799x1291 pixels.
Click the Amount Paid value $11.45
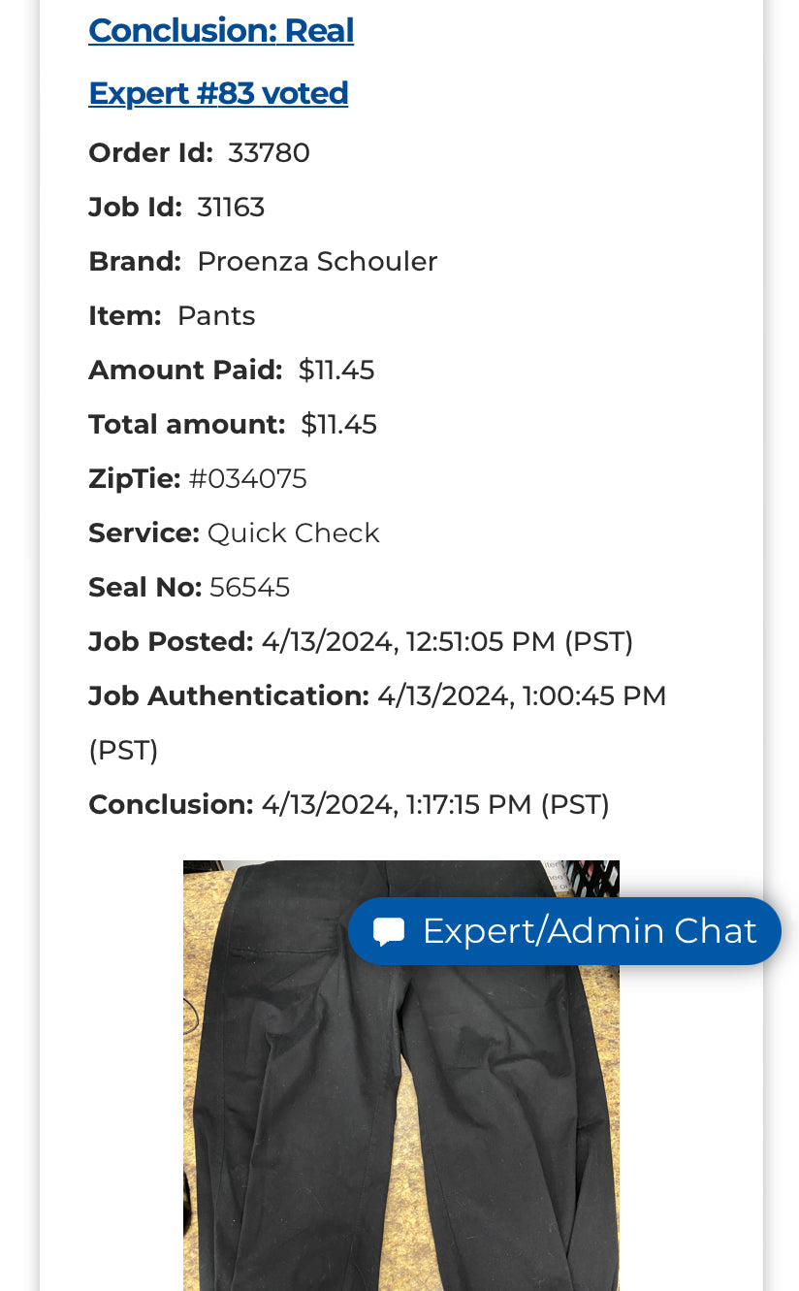tap(336, 371)
